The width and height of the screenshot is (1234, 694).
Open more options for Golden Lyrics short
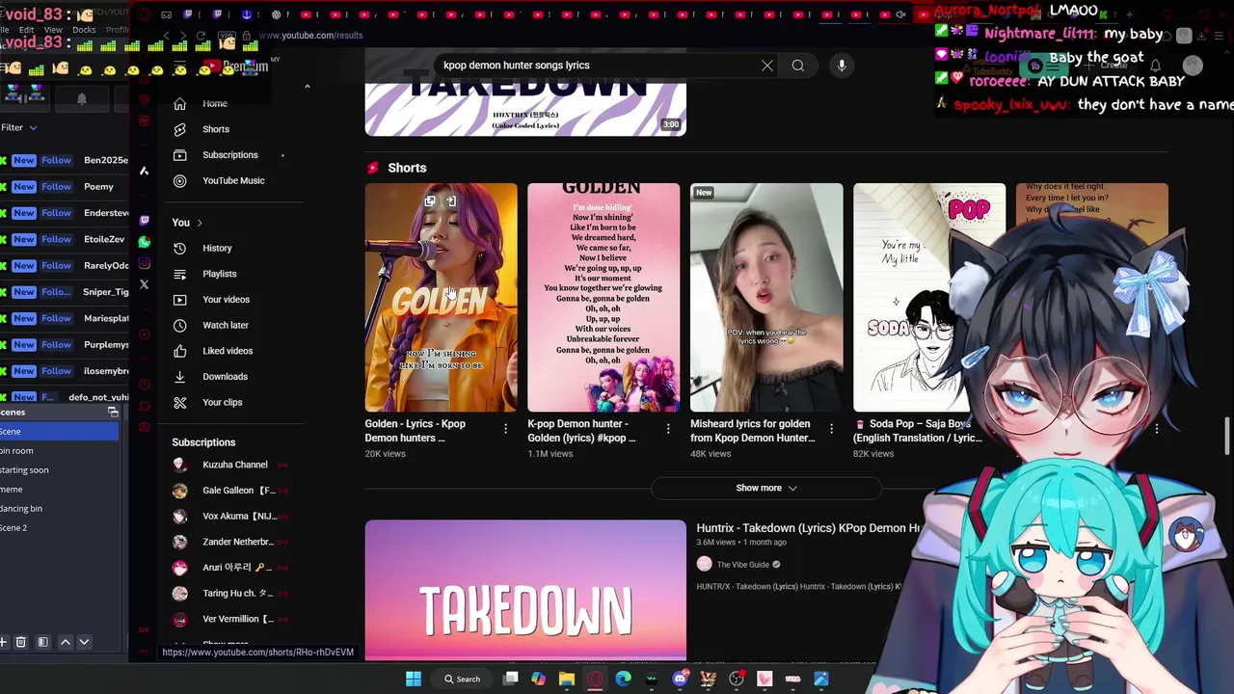(505, 428)
